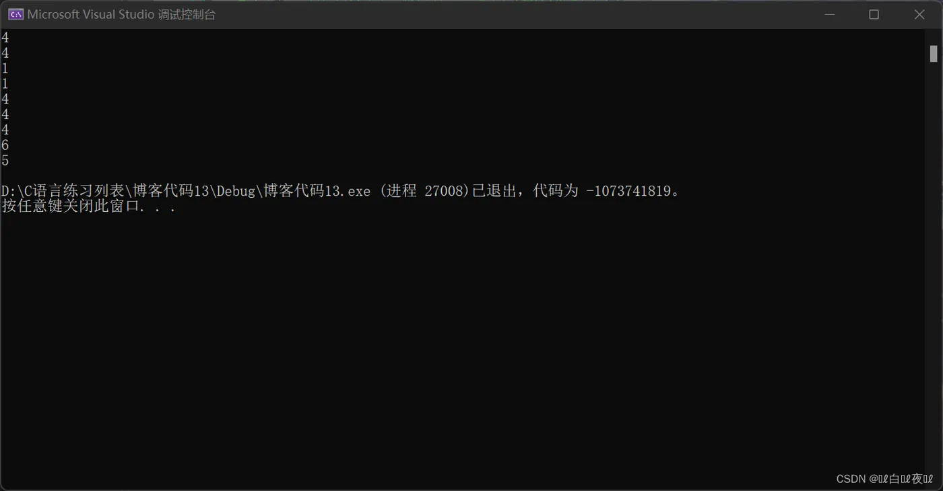Maximize the debug console window
The image size is (943, 491).
pos(874,14)
